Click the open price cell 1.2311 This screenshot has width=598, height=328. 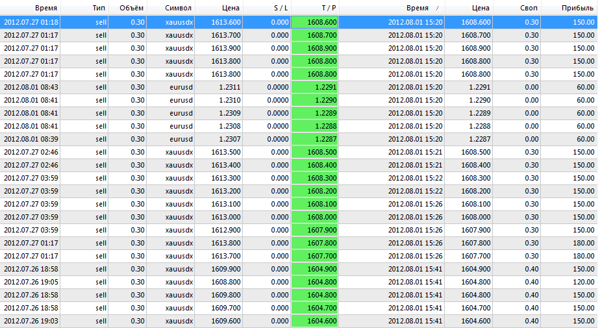click(x=219, y=87)
